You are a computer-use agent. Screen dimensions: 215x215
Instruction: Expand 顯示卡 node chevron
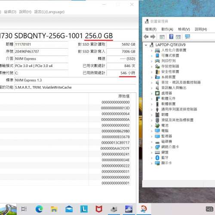coord(151,163)
